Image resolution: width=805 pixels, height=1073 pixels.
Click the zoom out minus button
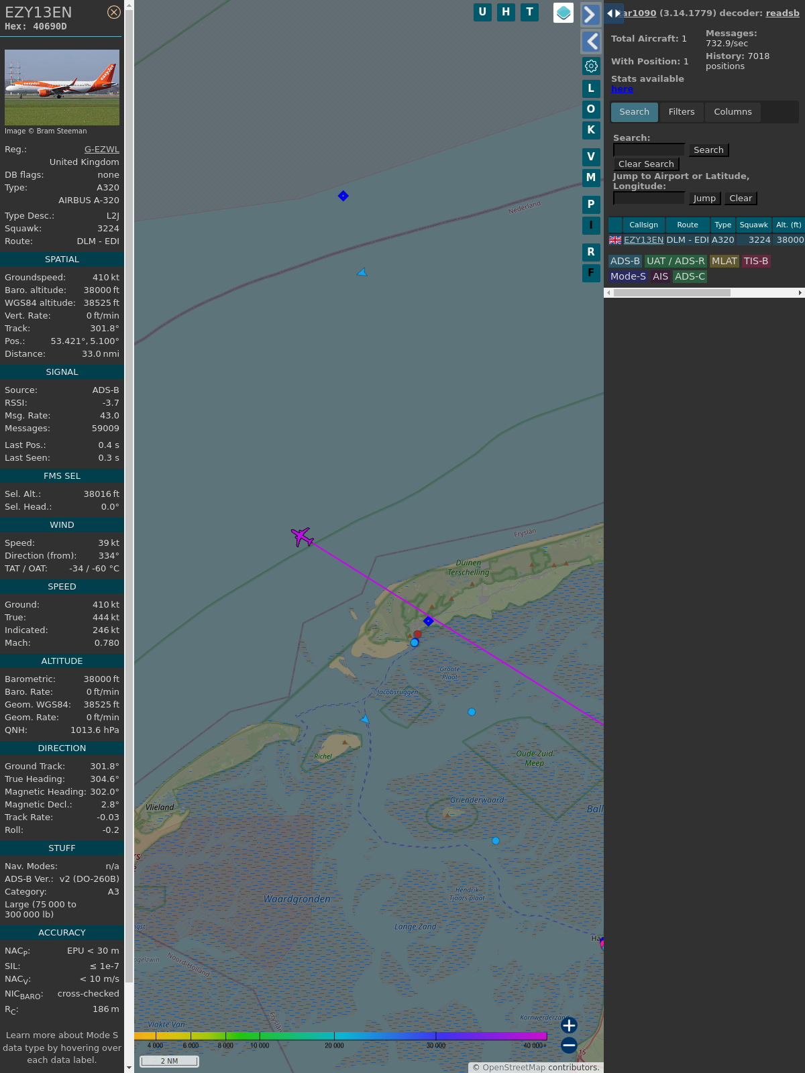click(x=569, y=1045)
